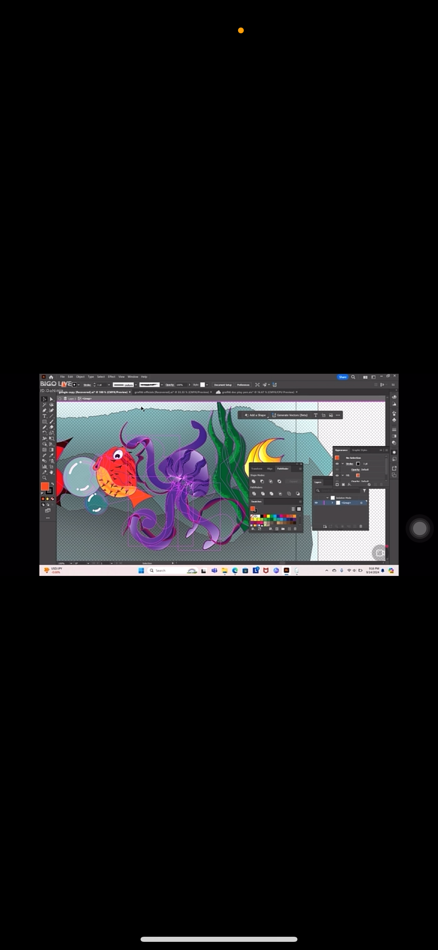This screenshot has width=438, height=950.
Task: Click the Preferences button
Action: pos(243,385)
